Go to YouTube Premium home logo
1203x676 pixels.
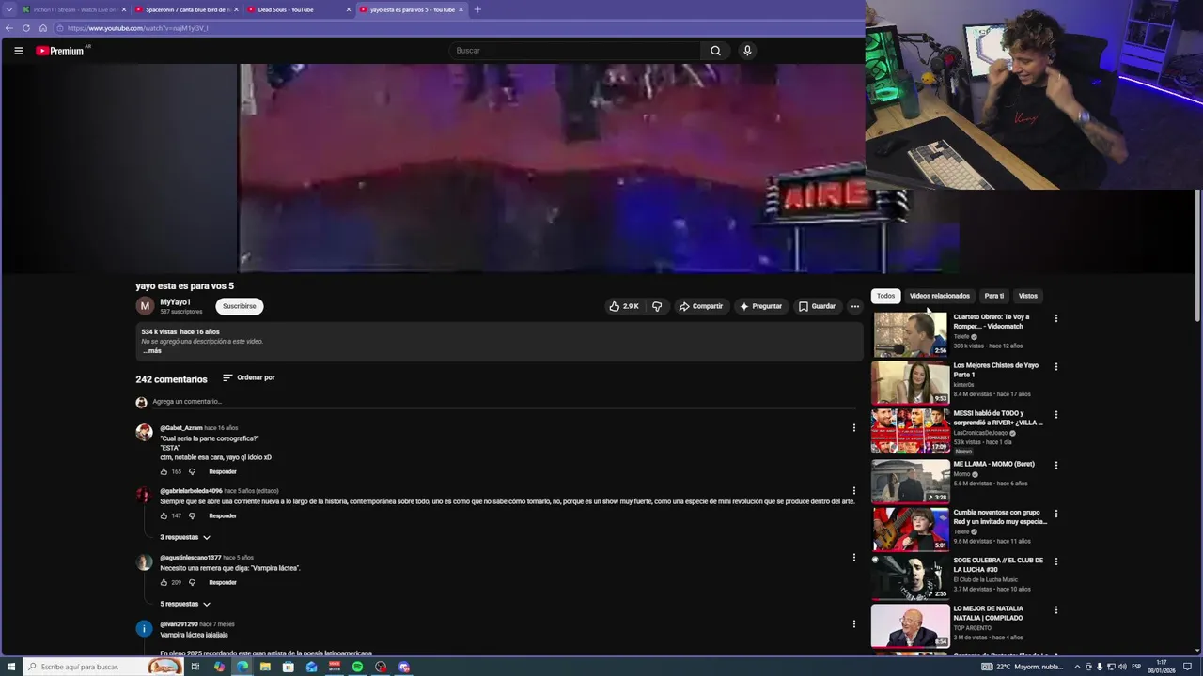coord(62,51)
